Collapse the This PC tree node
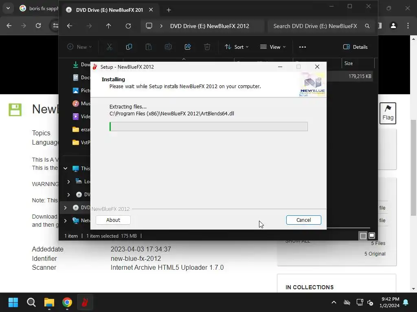Image resolution: width=417 pixels, height=312 pixels. (x=66, y=169)
